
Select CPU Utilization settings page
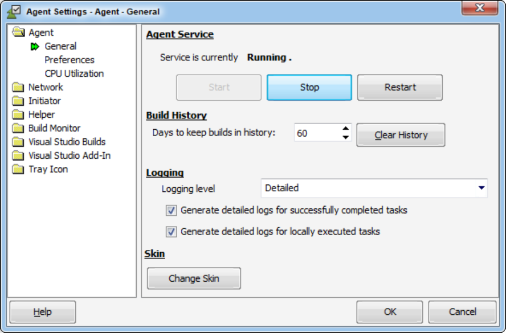(x=74, y=73)
